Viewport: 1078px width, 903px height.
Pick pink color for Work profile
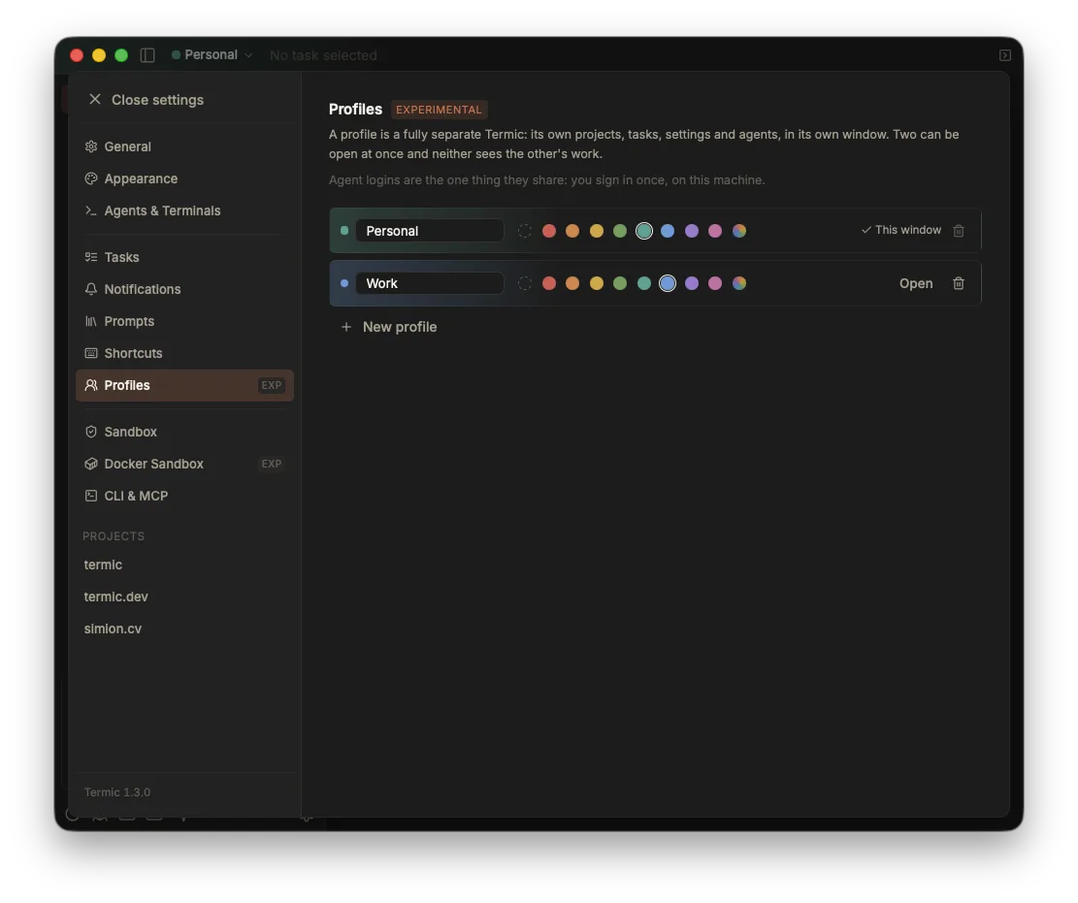(x=715, y=283)
